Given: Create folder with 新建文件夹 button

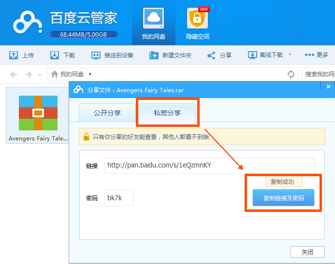Looking at the screenshot, I should (x=170, y=55).
